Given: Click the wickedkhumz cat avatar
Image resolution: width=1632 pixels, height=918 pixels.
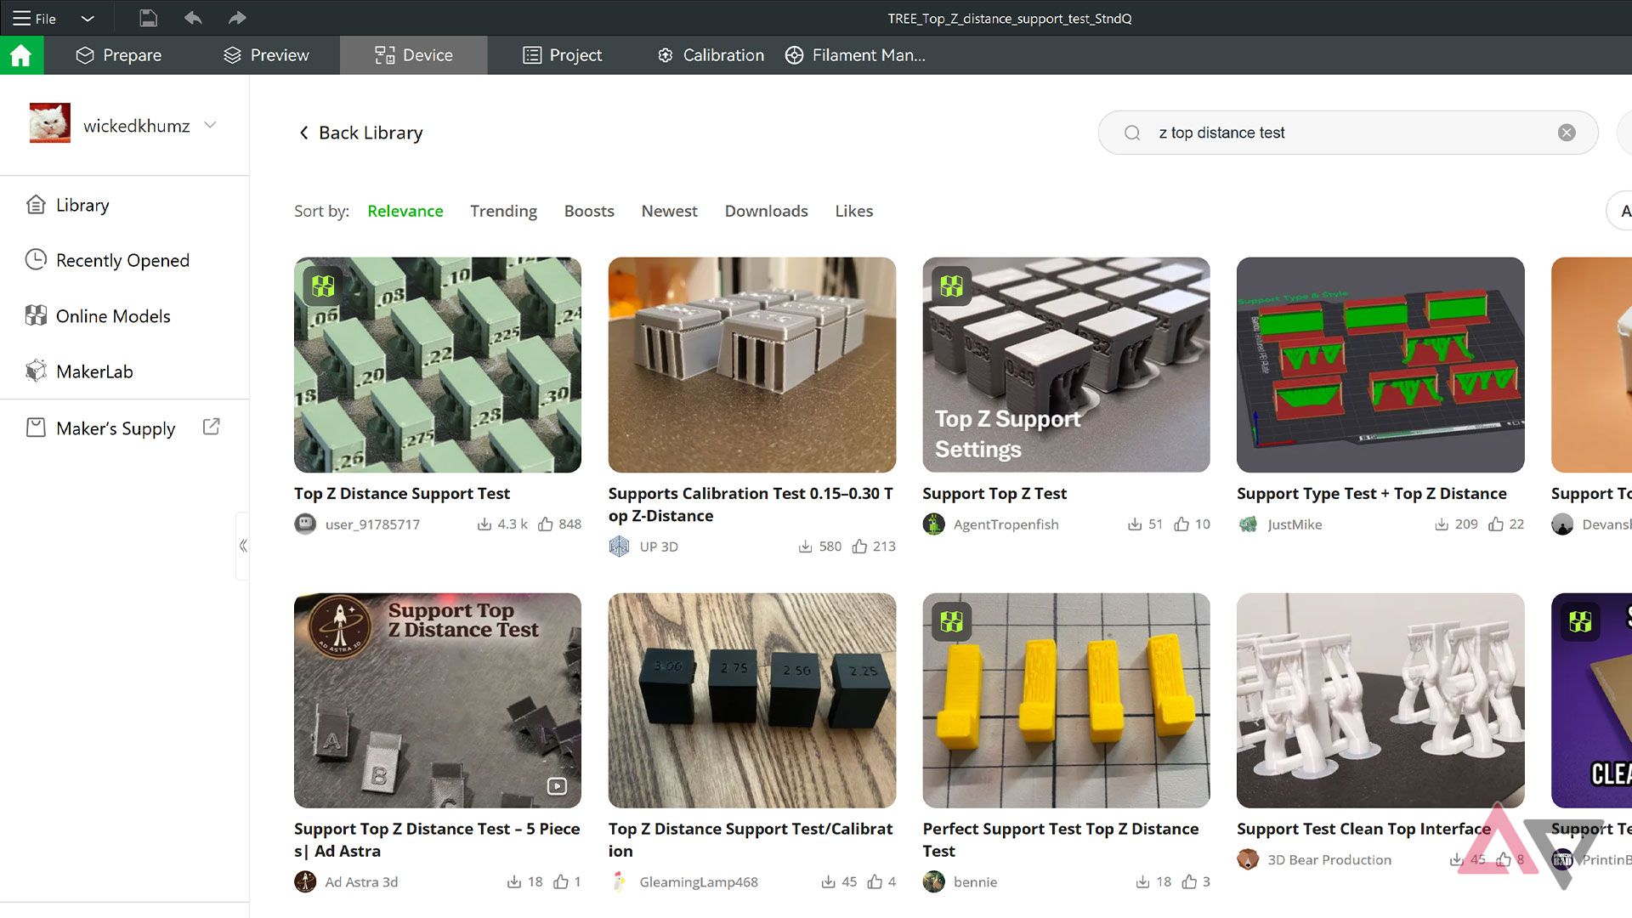Looking at the screenshot, I should click(50, 124).
